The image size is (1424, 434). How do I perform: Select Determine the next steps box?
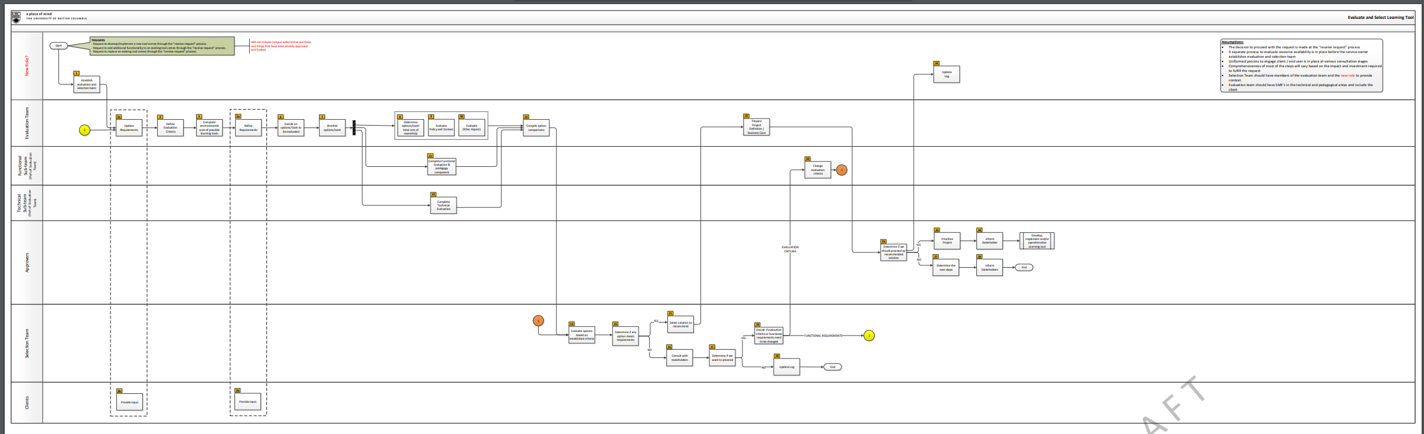(x=946, y=267)
